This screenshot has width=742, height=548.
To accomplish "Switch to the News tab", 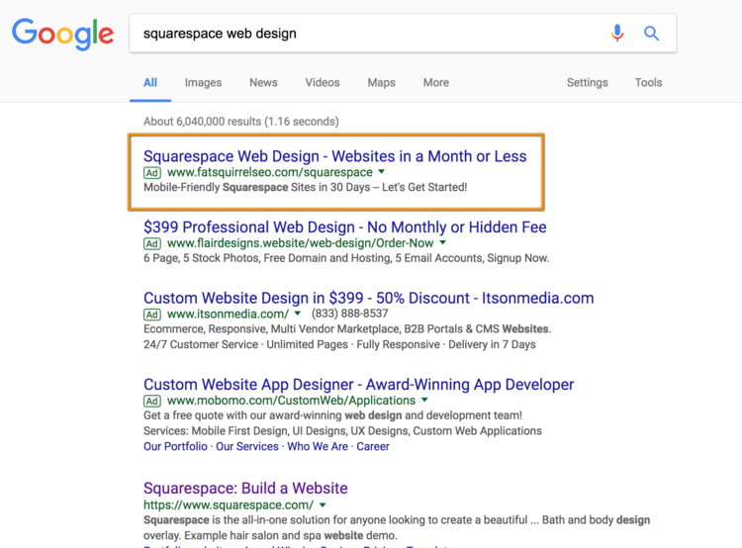I will [263, 83].
